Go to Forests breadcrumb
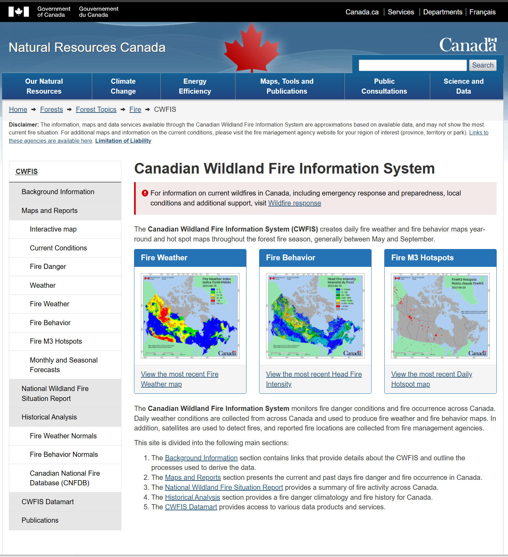The width and height of the screenshot is (508, 557). (x=51, y=109)
